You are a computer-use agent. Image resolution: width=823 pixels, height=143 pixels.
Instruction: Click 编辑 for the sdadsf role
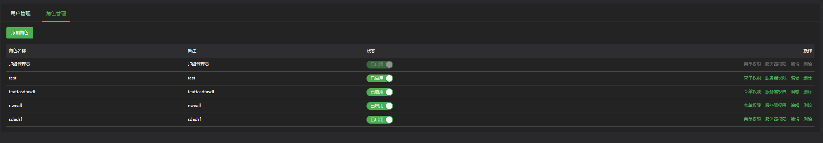point(795,119)
